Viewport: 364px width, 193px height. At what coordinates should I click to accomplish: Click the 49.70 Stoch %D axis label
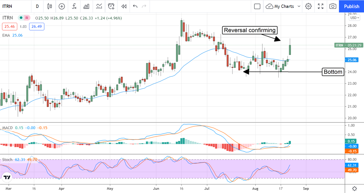tap(352, 170)
